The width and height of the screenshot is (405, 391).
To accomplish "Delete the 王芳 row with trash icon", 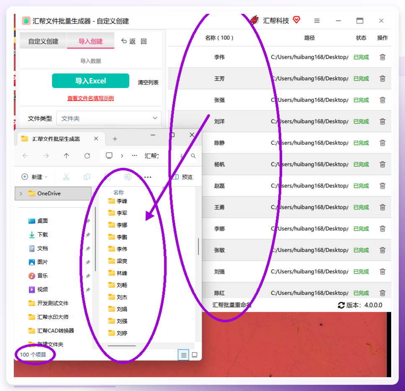I will pos(382,78).
